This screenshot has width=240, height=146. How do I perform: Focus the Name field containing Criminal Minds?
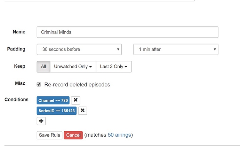pyautogui.click(x=127, y=32)
